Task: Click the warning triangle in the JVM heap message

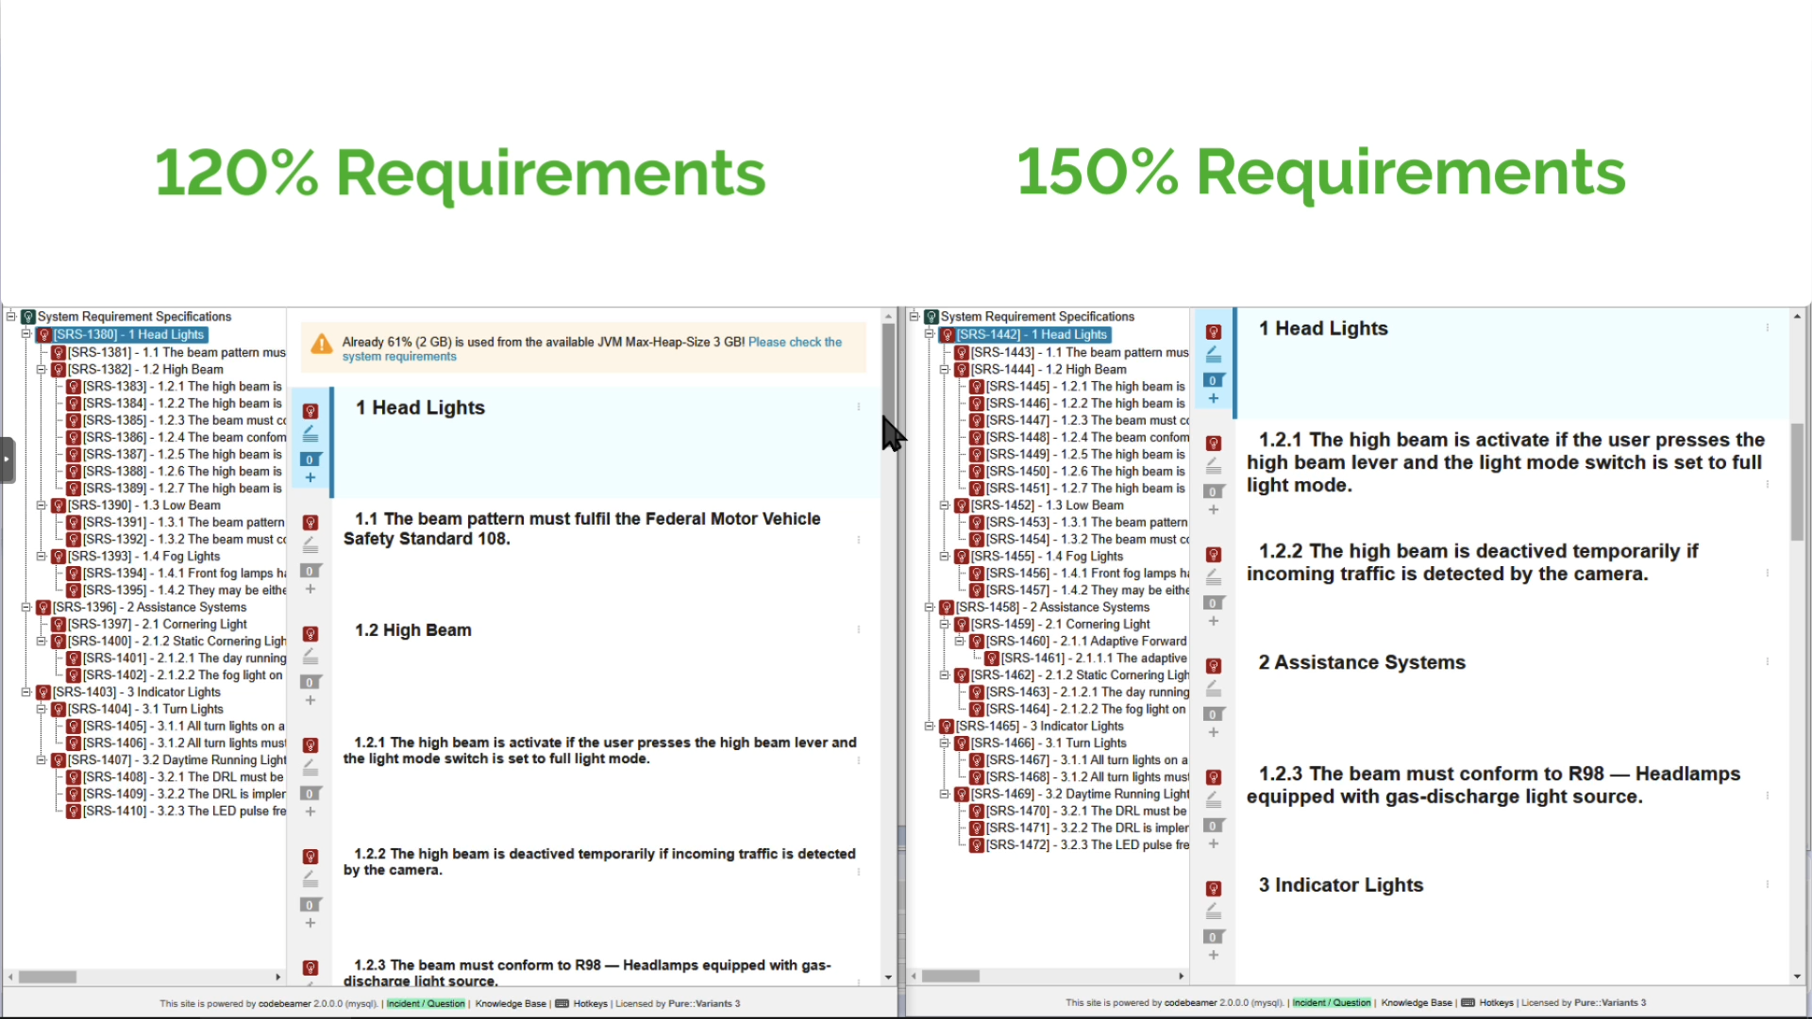Action: click(x=321, y=345)
